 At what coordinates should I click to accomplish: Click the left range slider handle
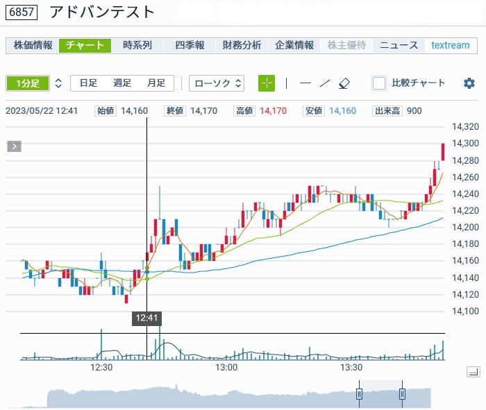coord(360,394)
